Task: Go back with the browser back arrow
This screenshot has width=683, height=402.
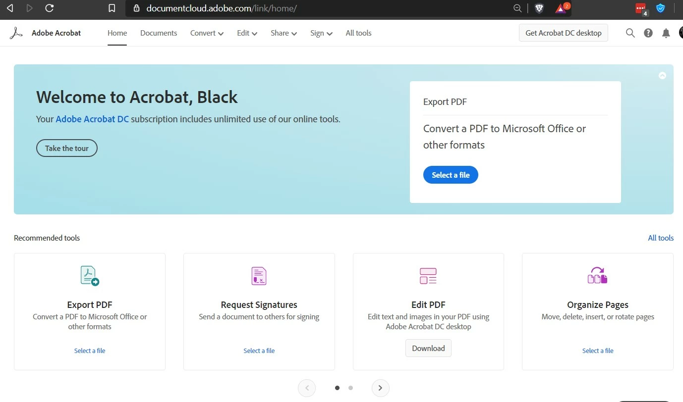Action: point(10,8)
